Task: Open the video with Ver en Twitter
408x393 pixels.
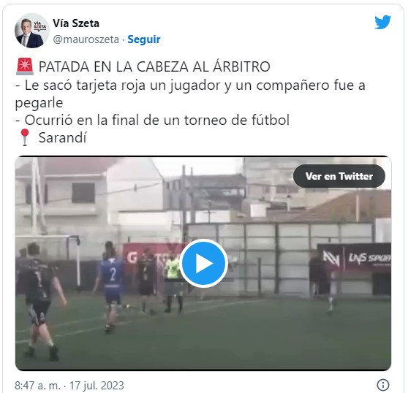Action: coord(339,176)
